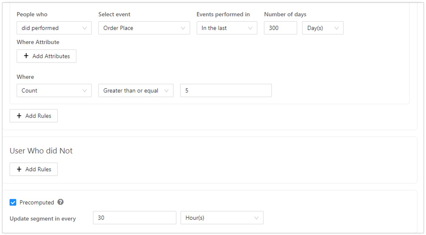Click the 'Update segment in every' label
This screenshot has height=235, width=426.
pyautogui.click(x=43, y=219)
